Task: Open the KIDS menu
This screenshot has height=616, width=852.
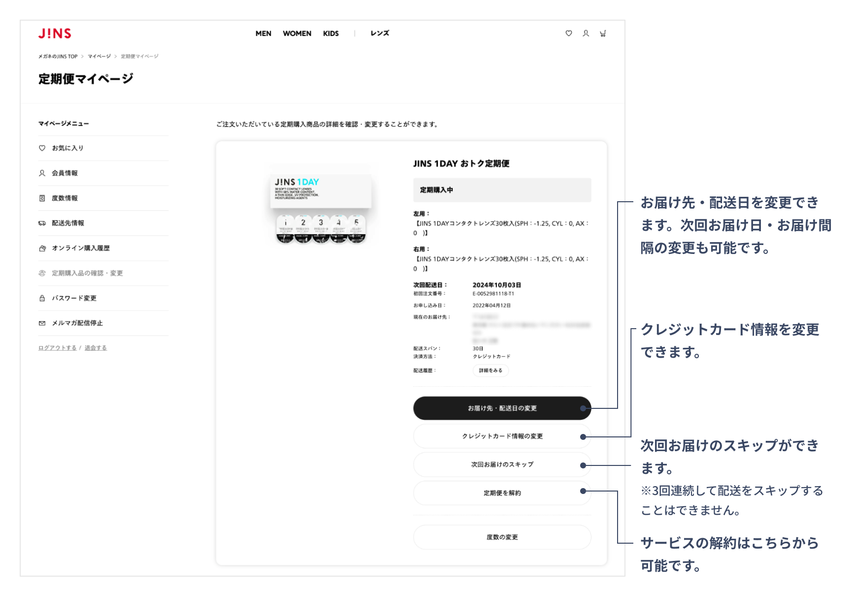Action: coord(331,33)
